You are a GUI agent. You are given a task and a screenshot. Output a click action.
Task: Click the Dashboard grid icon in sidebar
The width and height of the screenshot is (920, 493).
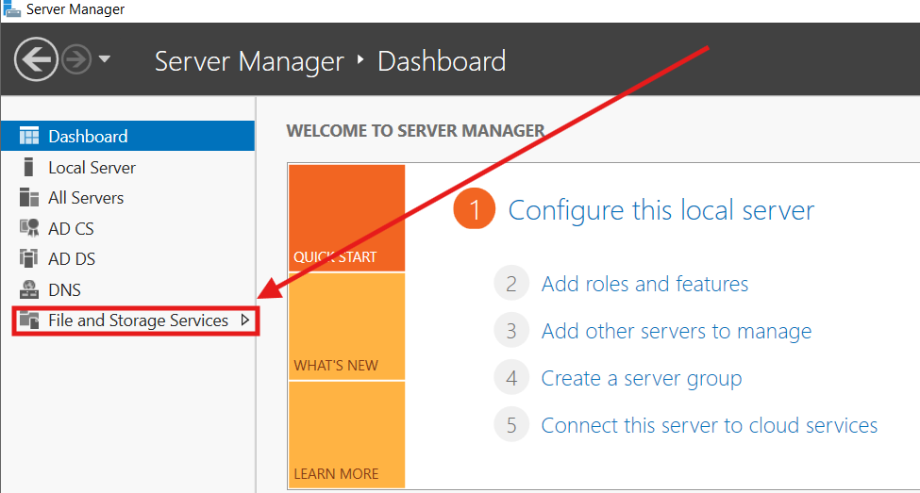28,136
